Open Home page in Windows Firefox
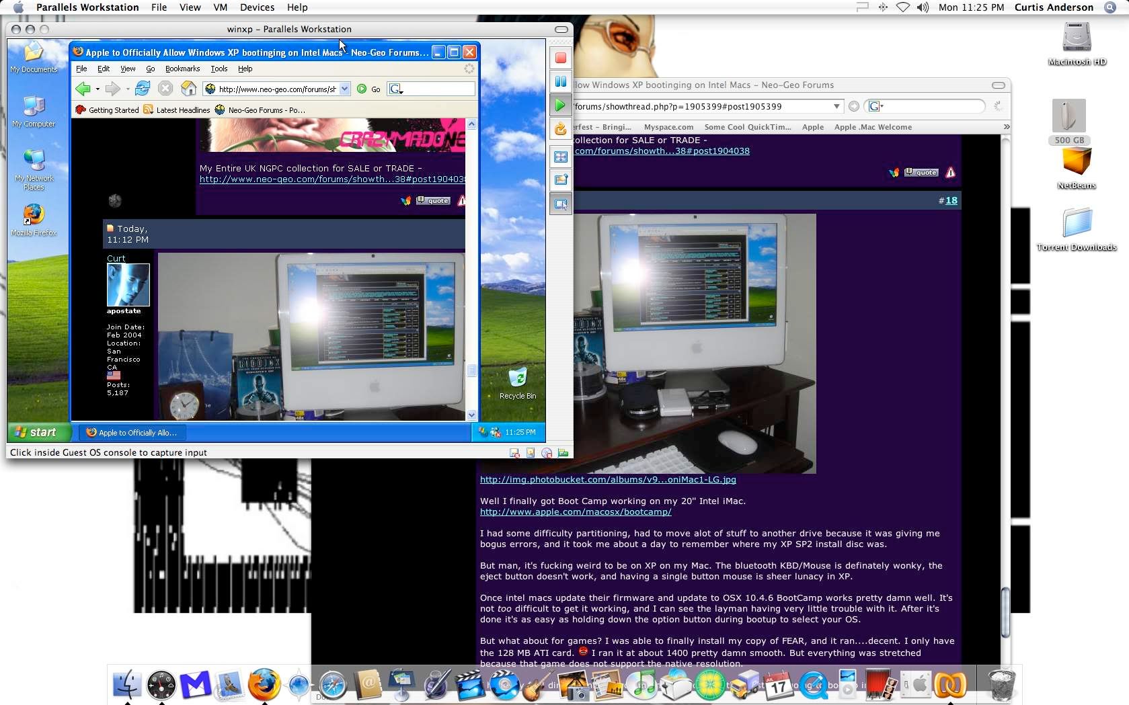1129x705 pixels. pyautogui.click(x=189, y=89)
